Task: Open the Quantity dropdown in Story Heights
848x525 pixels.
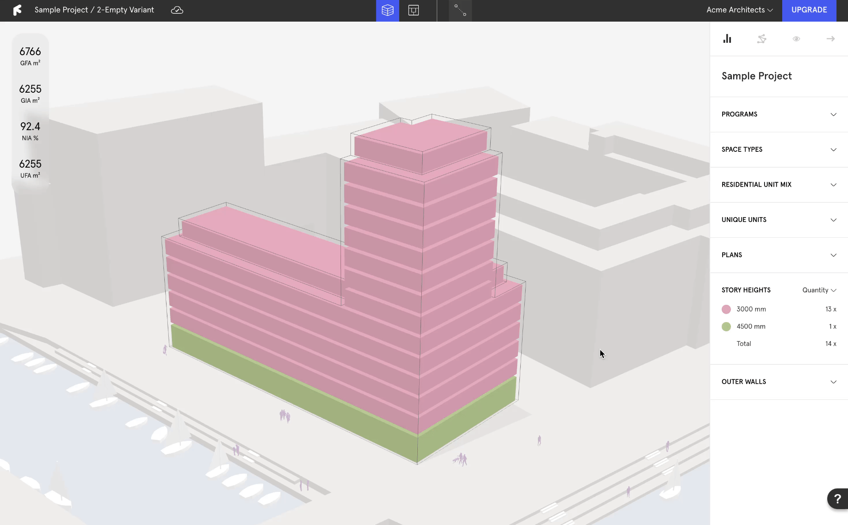Action: tap(819, 290)
